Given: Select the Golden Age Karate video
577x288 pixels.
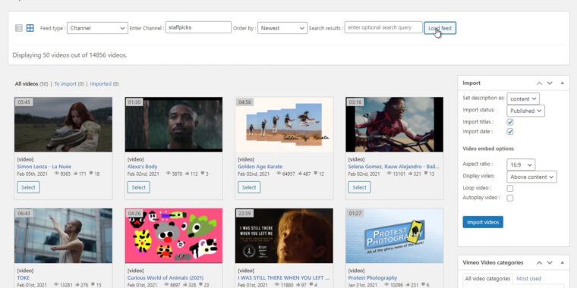Looking at the screenshot, I should [249, 187].
